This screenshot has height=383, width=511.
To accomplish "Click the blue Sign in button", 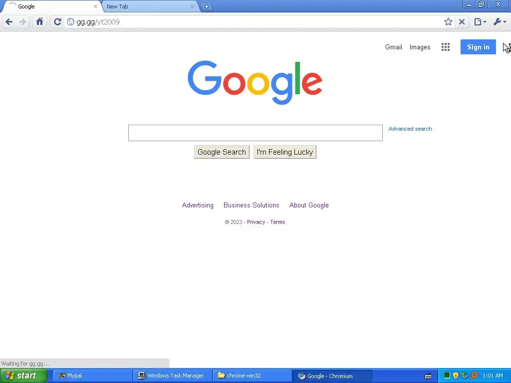I will tap(478, 47).
